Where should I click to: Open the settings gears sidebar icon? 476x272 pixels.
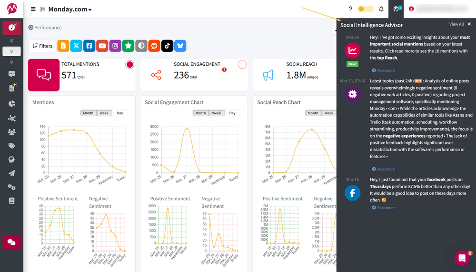12,187
